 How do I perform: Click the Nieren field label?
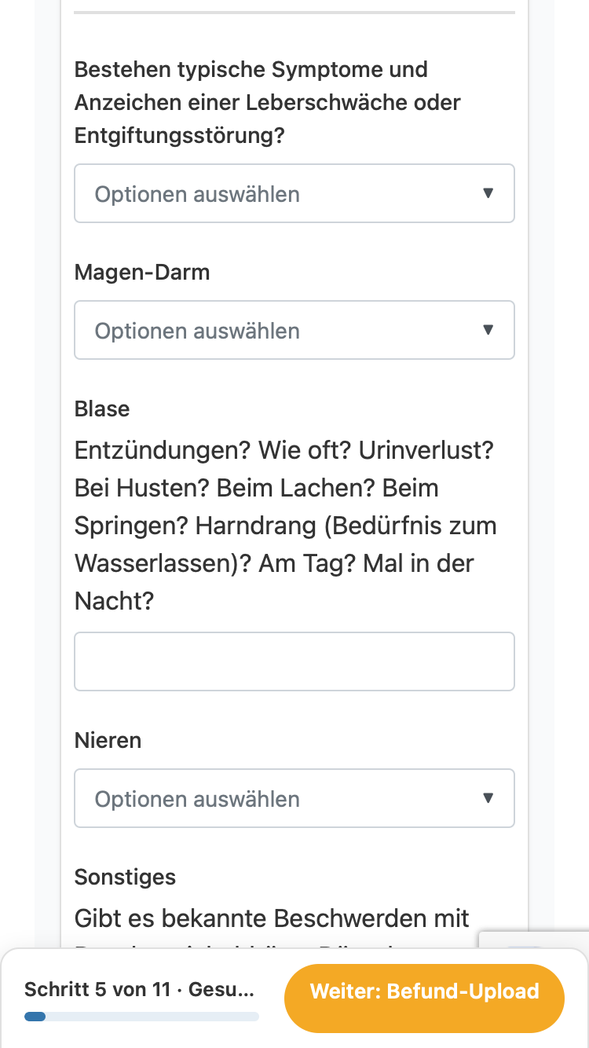[108, 741]
